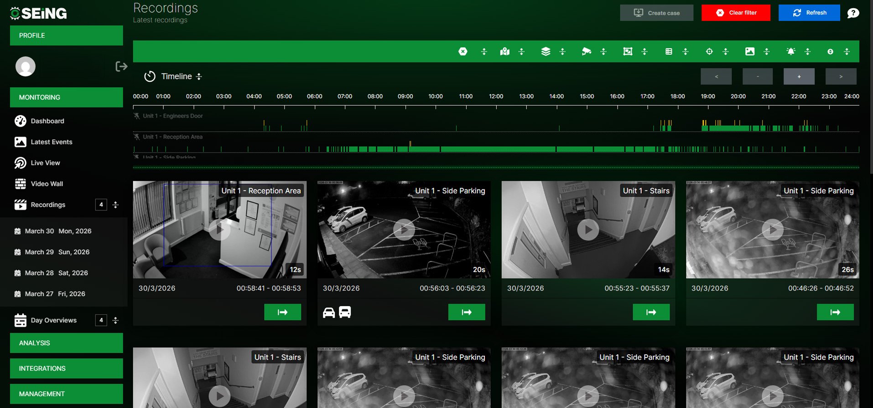The height and width of the screenshot is (408, 873).
Task: Toggle muted bell for Unit 1 - Reception Area
Action: pos(136,137)
